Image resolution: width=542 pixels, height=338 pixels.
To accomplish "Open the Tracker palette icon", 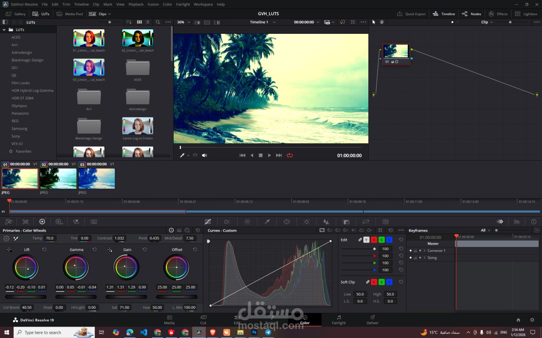I will (307, 221).
